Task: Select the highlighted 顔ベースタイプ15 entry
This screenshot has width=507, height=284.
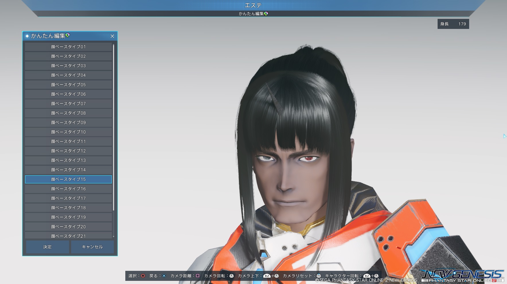Action: (68, 179)
